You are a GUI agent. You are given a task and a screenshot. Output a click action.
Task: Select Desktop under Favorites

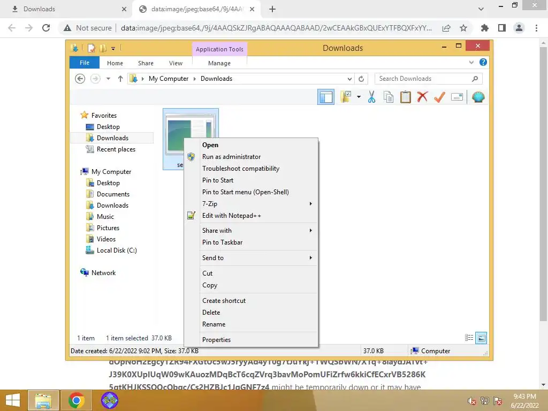point(108,126)
